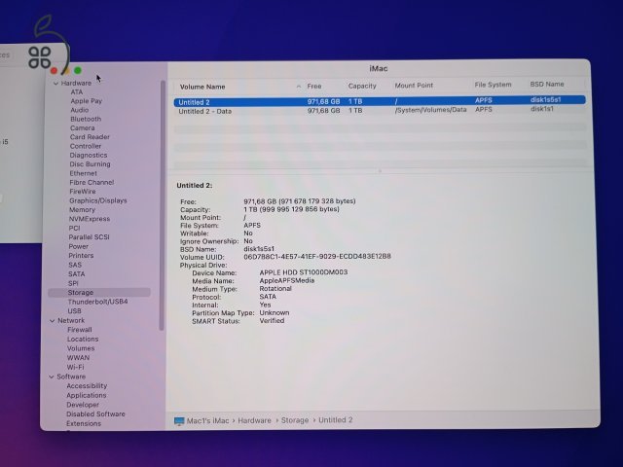Select Parallel SCSI in the sidebar

pos(89,237)
